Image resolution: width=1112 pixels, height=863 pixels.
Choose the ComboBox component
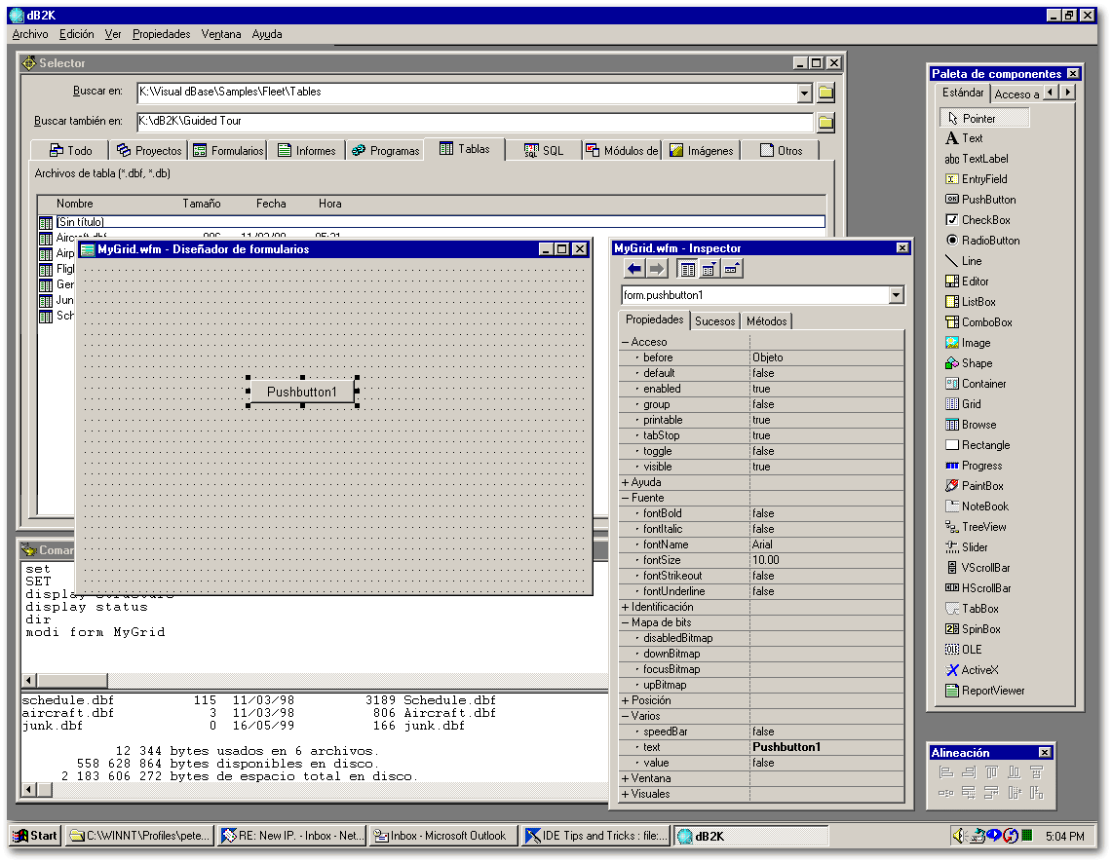978,322
